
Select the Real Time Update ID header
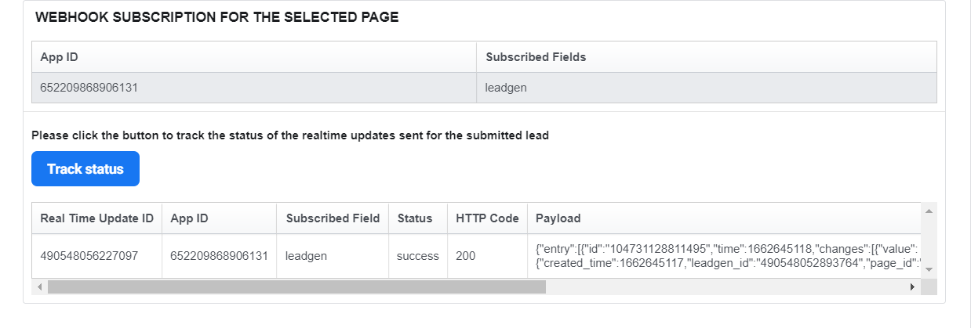click(x=96, y=218)
